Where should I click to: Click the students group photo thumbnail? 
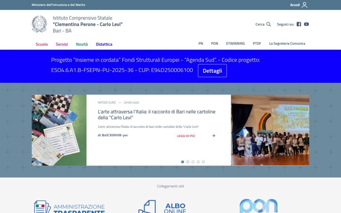coord(270,130)
